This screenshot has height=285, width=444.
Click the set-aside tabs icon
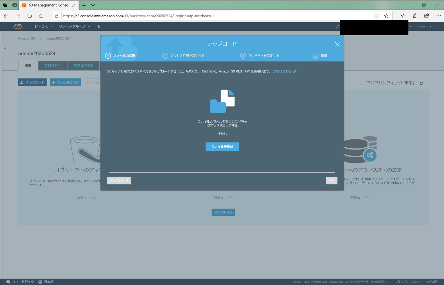pyautogui.click(x=14, y=5)
